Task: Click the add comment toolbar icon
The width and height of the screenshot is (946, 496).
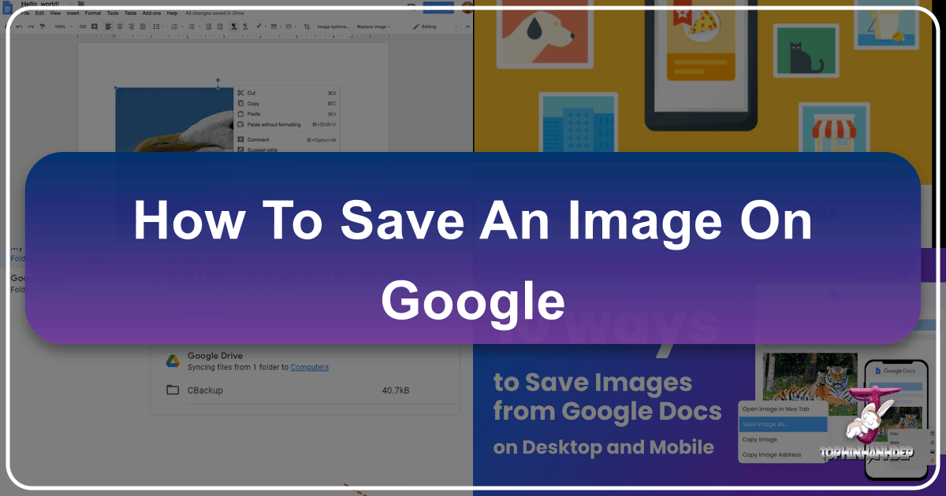Action: [x=95, y=26]
